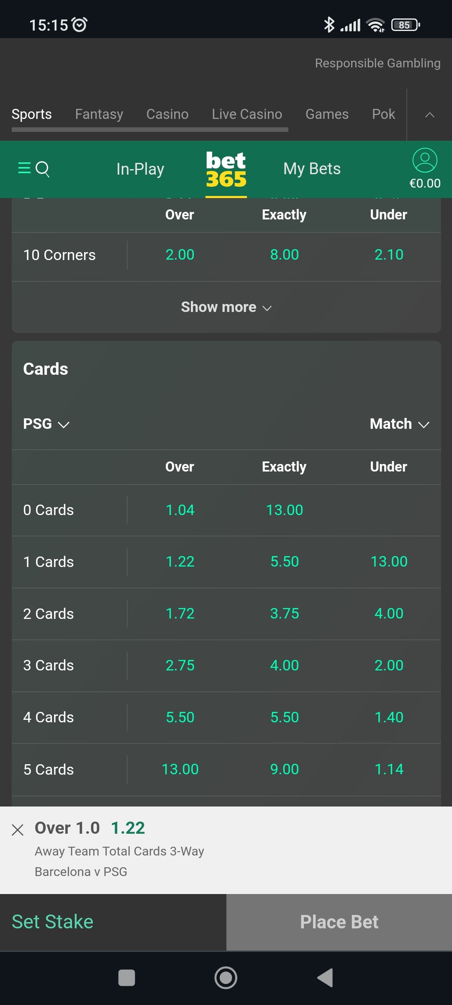Open the In-Play section
This screenshot has height=1005, width=452.
pyautogui.click(x=140, y=169)
